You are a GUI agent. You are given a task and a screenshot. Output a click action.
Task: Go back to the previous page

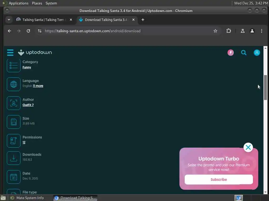[10, 31]
